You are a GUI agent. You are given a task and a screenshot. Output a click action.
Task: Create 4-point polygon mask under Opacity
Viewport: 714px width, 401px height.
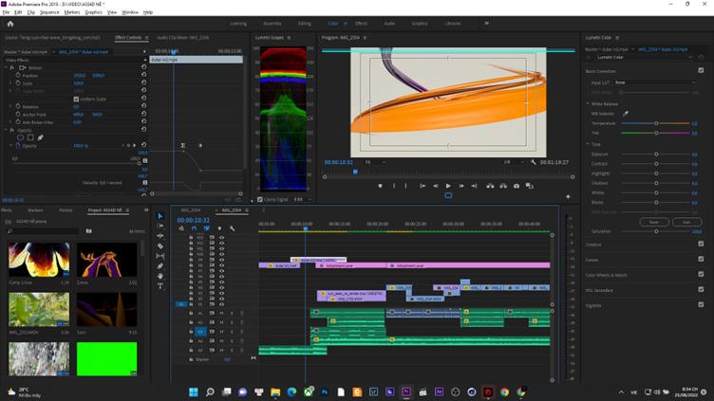pos(30,137)
